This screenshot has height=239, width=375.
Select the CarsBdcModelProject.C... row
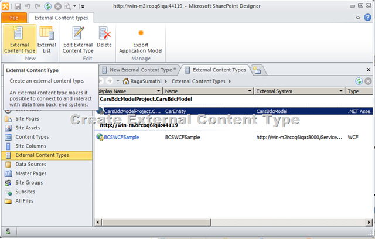click(x=234, y=111)
